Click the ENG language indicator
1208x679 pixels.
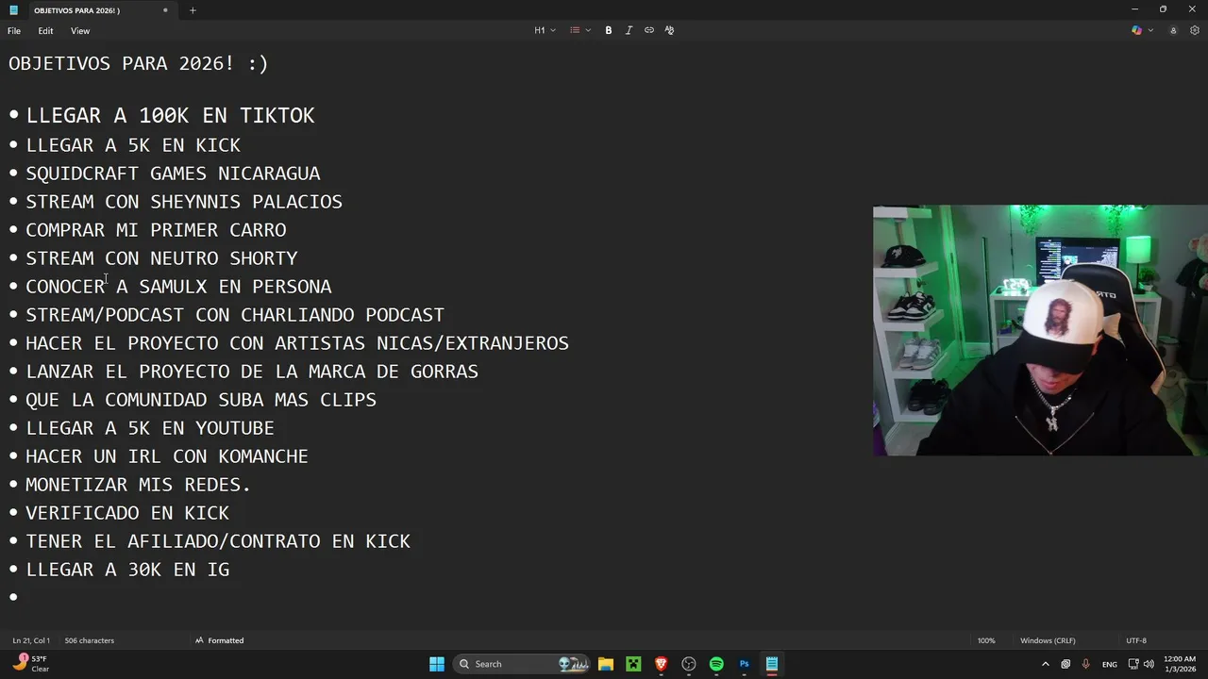pos(1110,664)
